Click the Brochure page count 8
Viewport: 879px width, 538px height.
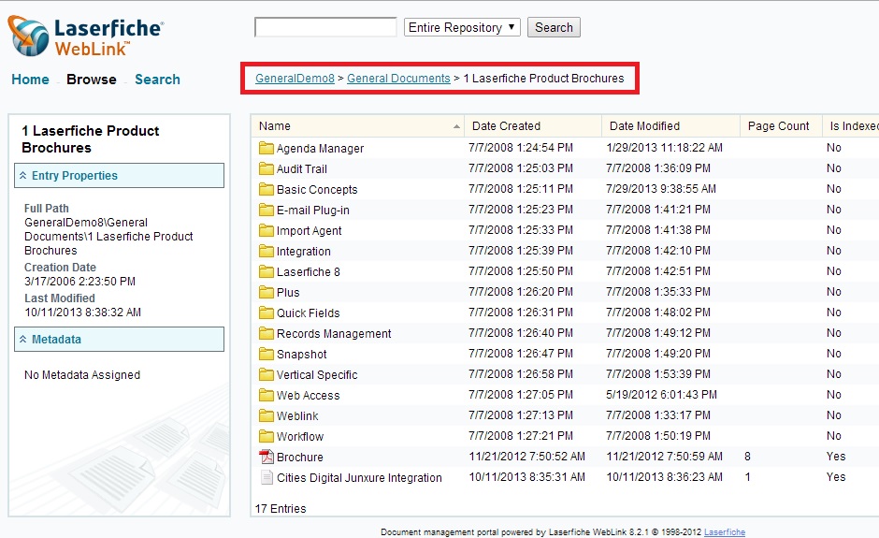[747, 457]
